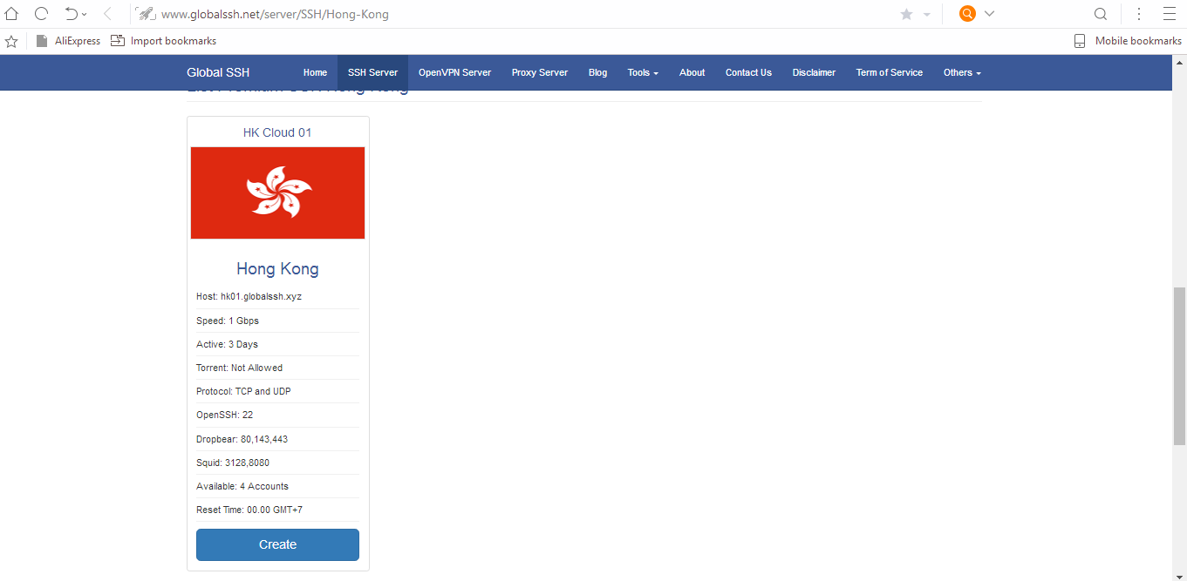1187x581 pixels.
Task: Click the magnifier search icon
Action: click(x=1101, y=14)
